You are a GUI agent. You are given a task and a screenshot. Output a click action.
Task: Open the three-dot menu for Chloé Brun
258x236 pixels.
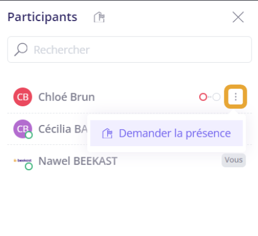point(236,97)
